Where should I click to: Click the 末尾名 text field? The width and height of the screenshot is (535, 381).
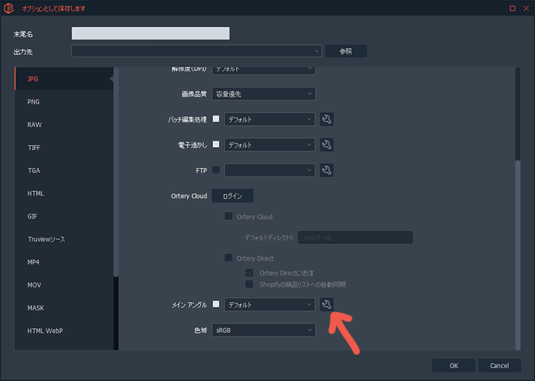point(150,34)
